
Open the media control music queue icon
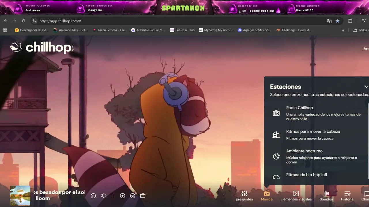(x=364, y=21)
